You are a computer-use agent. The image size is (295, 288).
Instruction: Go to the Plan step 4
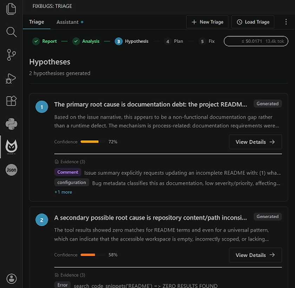coord(173,41)
